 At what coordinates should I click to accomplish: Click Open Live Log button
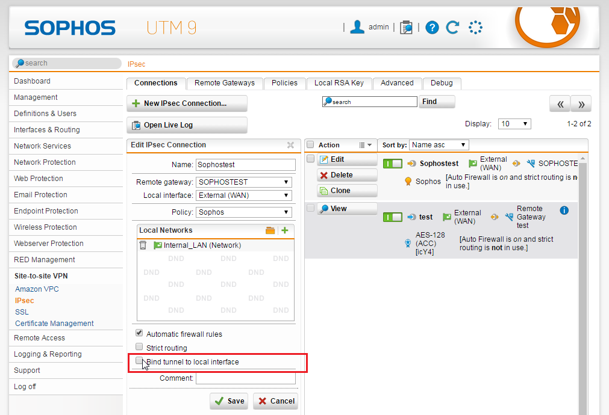pyautogui.click(x=187, y=125)
